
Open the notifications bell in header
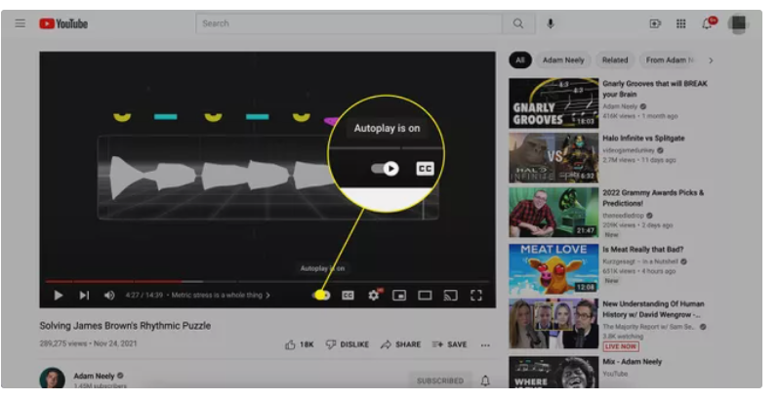coord(708,23)
